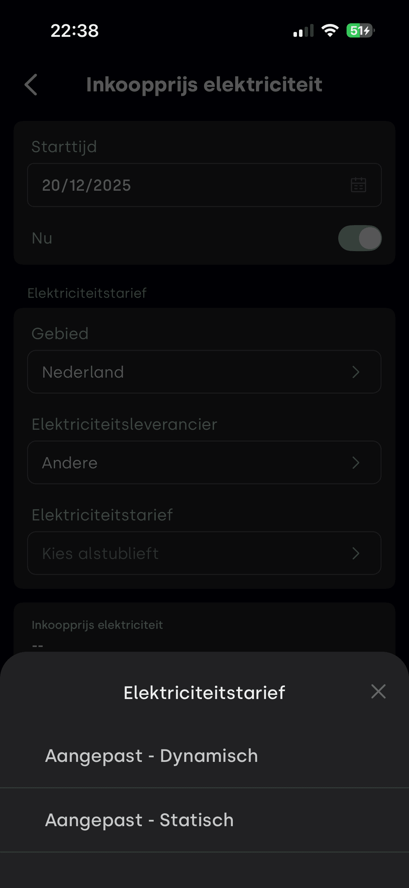
Task: Toggle the Nu switch off
Action: (x=360, y=238)
